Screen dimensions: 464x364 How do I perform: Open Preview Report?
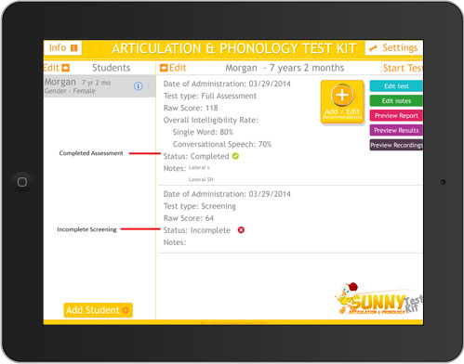click(x=396, y=116)
